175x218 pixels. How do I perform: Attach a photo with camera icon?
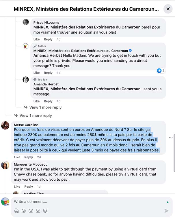pyautogui.click(x=31, y=211)
